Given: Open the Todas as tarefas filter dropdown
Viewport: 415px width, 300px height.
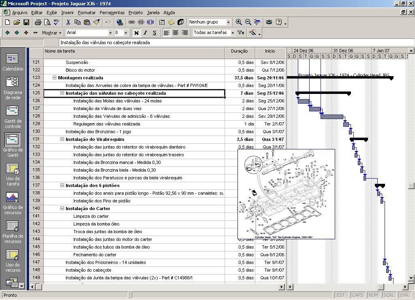Looking at the screenshot, I should pyautogui.click(x=233, y=33).
